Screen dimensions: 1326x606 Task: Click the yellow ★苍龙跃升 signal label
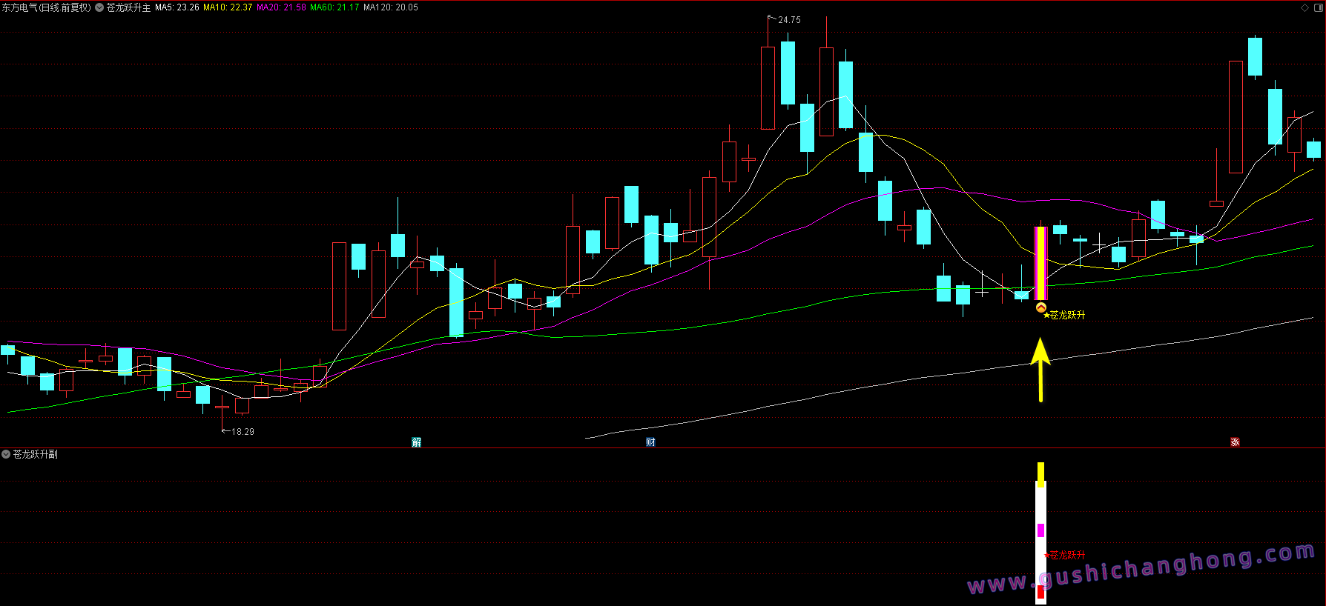click(x=1065, y=316)
